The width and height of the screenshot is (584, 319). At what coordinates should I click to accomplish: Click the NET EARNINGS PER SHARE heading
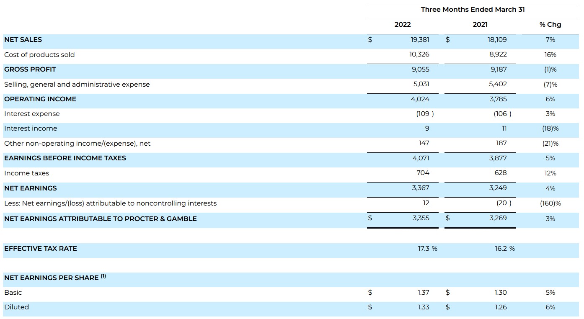tap(55, 278)
